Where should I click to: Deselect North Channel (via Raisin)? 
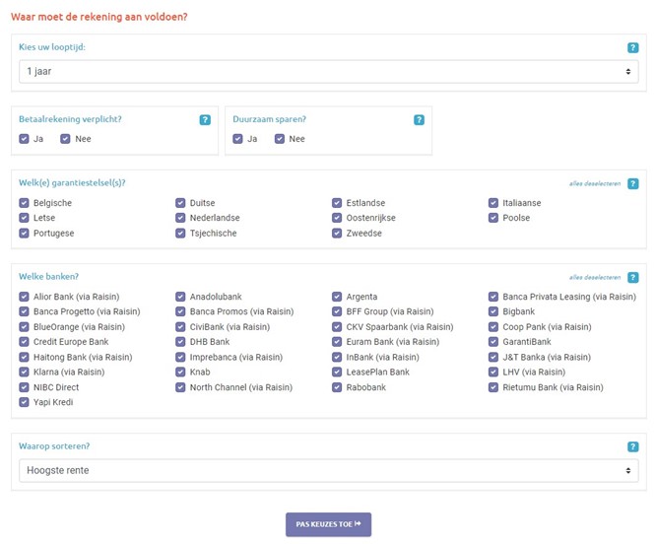(x=180, y=387)
